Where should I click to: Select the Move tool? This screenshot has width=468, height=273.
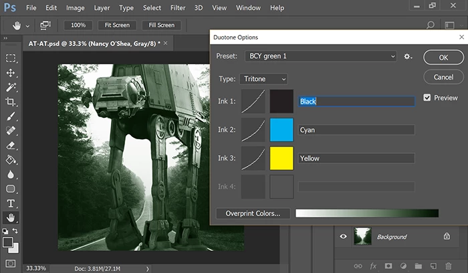coord(11,73)
